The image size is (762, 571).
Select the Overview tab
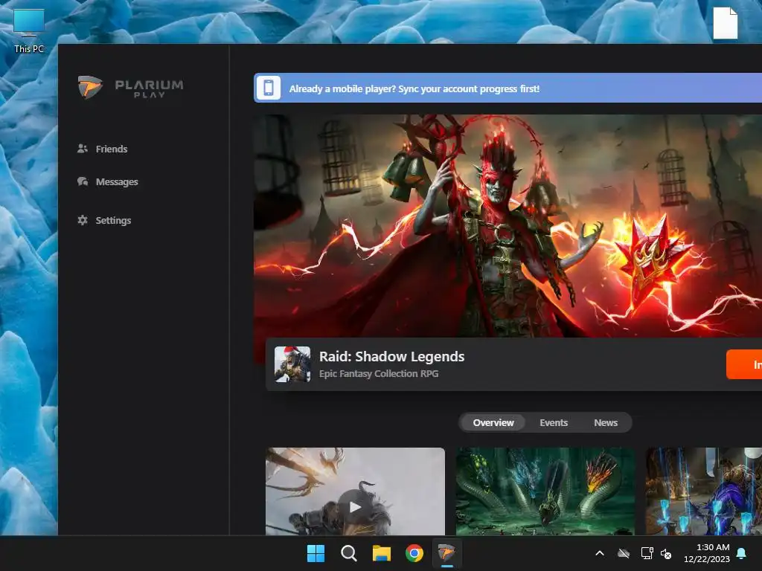tap(493, 422)
